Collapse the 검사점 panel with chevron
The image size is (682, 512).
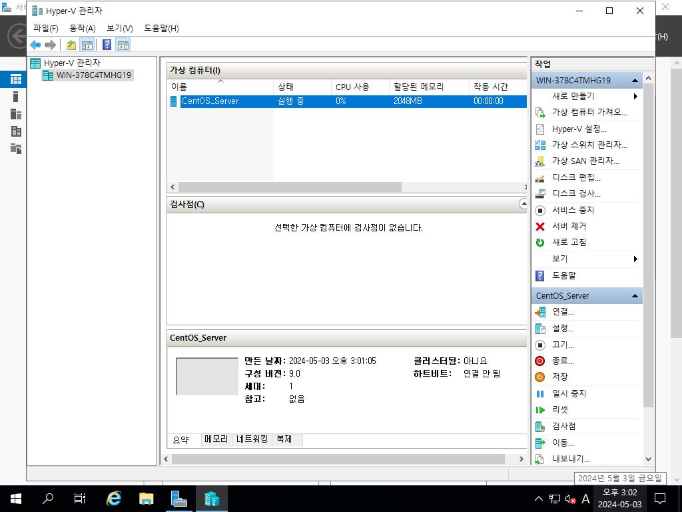(523, 204)
